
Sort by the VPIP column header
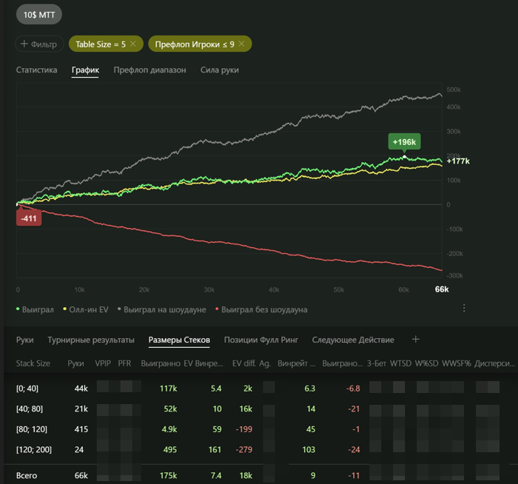pyautogui.click(x=103, y=363)
